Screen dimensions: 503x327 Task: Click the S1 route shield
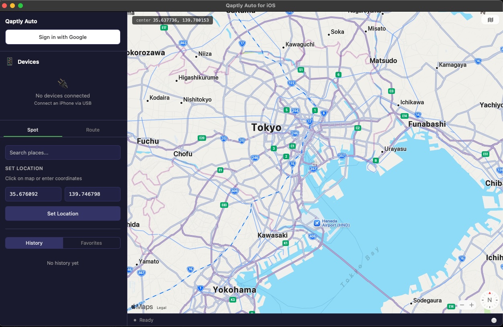coord(301,70)
